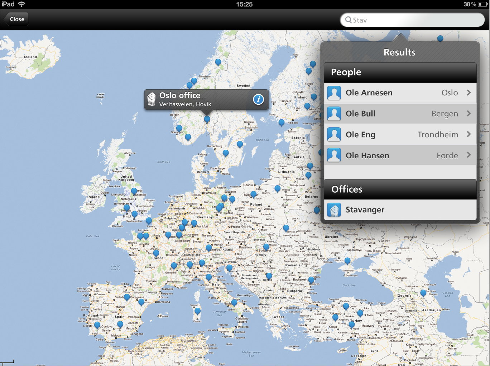
Task: Tap the person icon beside Ole Arnesen
Action: [334, 93]
